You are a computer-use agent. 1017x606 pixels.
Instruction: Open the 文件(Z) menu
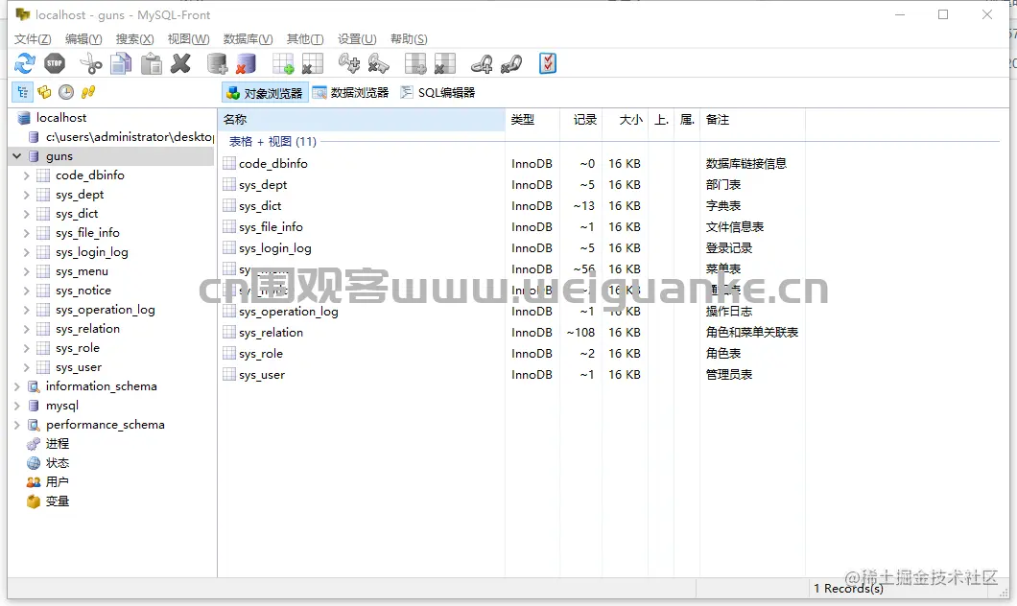[33, 39]
